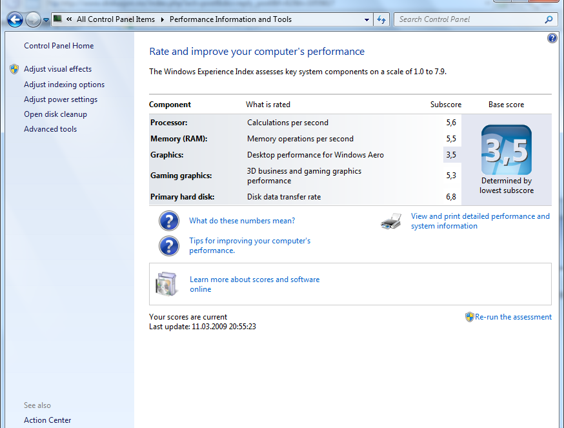564x428 pixels.
Task: Click Memory operations per second text
Action: click(300, 139)
